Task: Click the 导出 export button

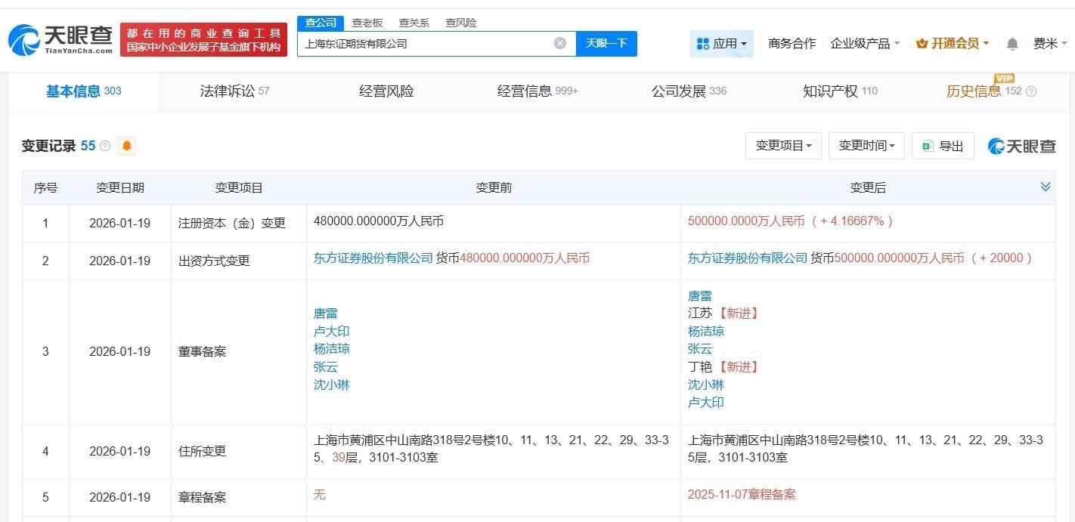Action: 943,146
